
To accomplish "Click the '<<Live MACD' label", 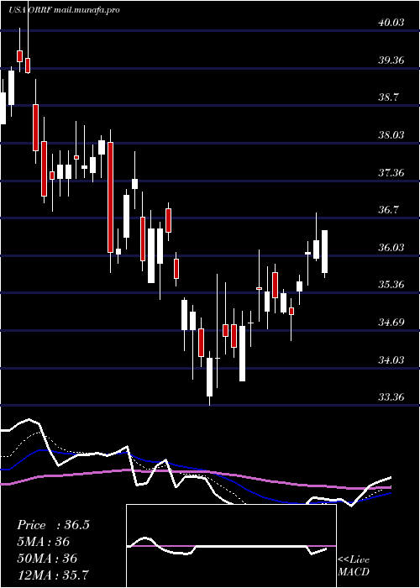I will [354, 566].
